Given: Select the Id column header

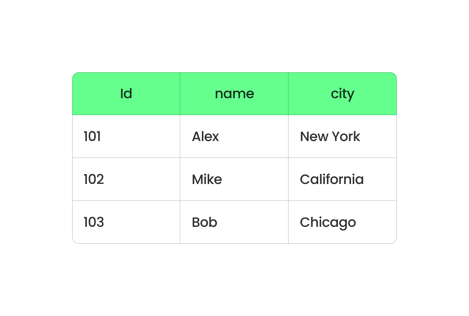Looking at the screenshot, I should (x=126, y=94).
